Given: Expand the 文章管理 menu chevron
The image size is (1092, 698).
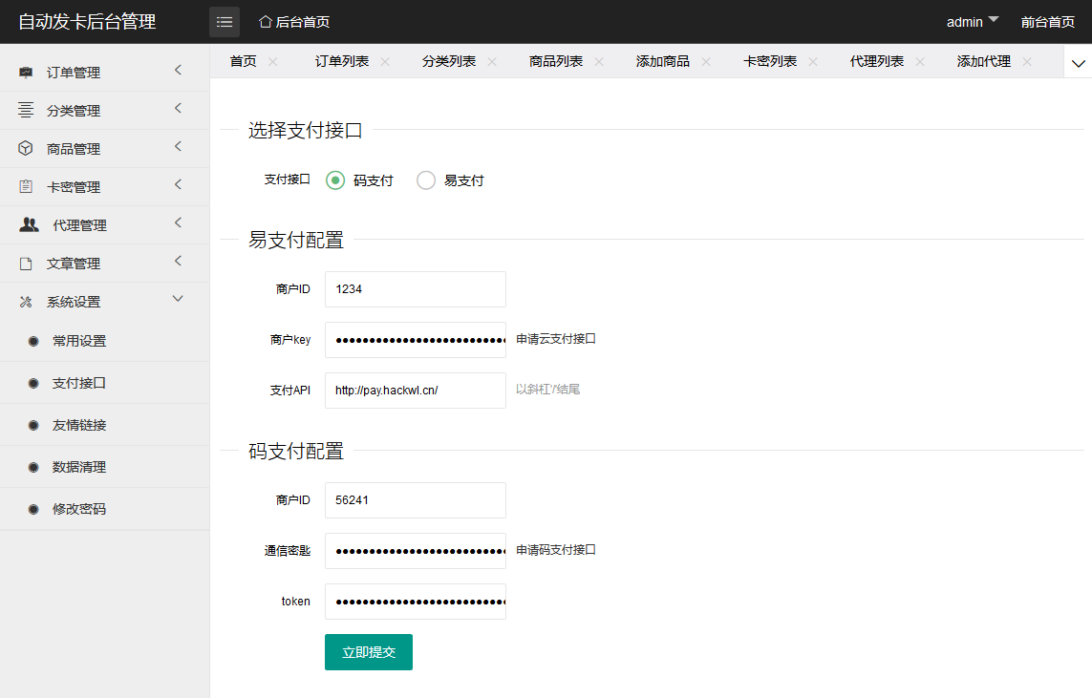Looking at the screenshot, I should click(178, 262).
